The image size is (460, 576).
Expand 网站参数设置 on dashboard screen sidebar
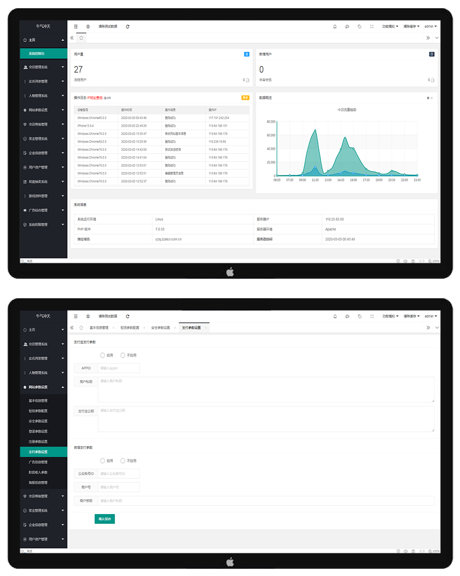tap(43, 110)
